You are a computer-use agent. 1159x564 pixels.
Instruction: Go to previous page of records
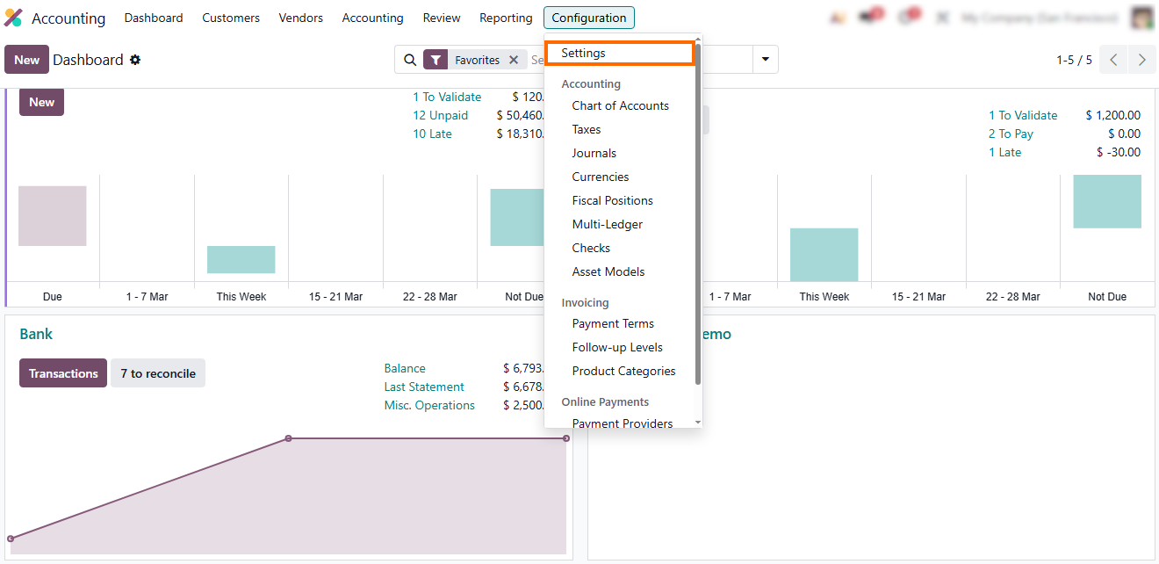click(x=1113, y=60)
